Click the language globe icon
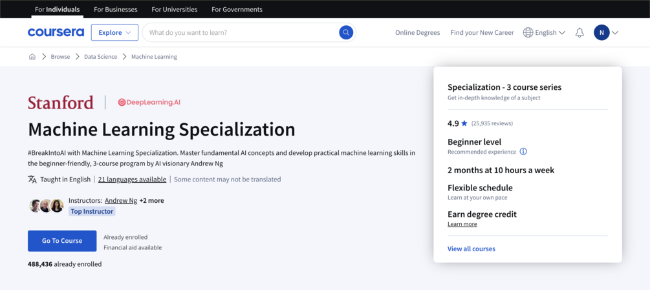This screenshot has width=650, height=290. coord(528,32)
